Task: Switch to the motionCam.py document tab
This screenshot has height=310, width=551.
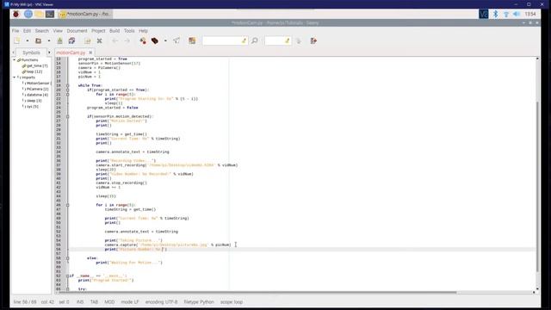Action: pyautogui.click(x=71, y=53)
